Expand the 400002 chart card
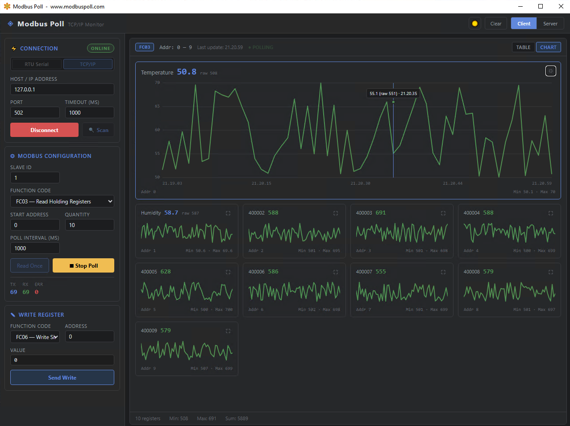The image size is (570, 426). (x=336, y=213)
